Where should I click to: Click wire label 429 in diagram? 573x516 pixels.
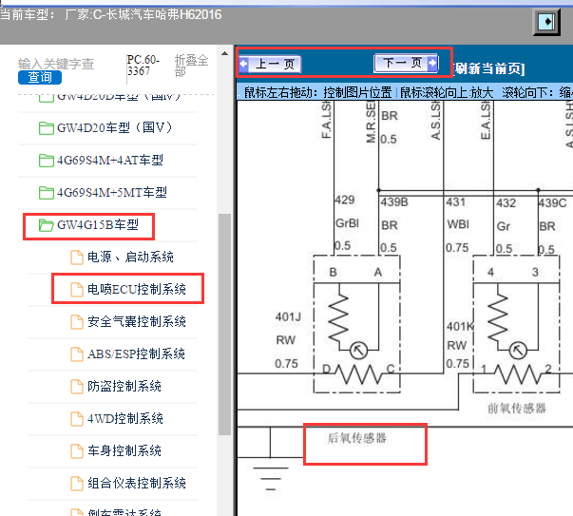(x=345, y=200)
